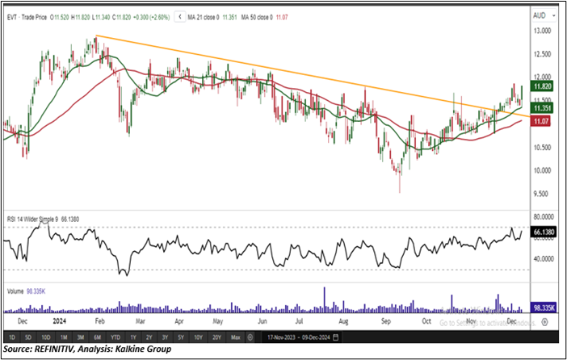567x360 pixels.
Task: Click the 40.0000 RSI axis label
Action: coord(544,259)
